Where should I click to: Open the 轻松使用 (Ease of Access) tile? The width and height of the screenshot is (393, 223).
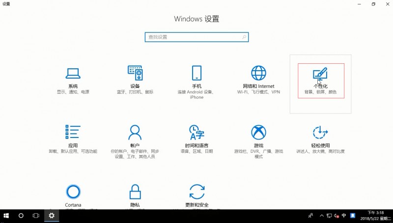coord(321,139)
